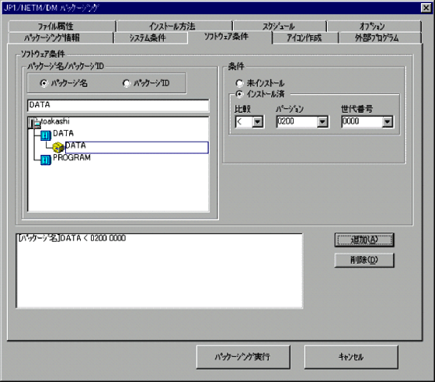Click the 追加(A) button

364,240
